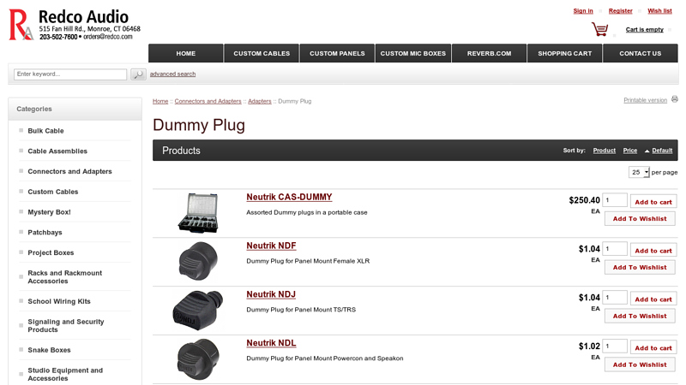Click quantity field for Neutrik CAS-DUMMY
The image size is (686, 385).
click(x=615, y=200)
